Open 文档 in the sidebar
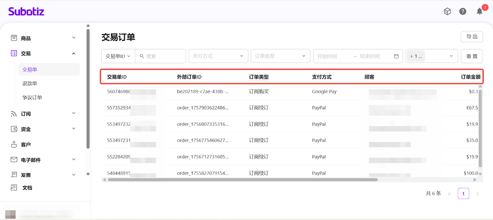The width and height of the screenshot is (493, 220). pyautogui.click(x=27, y=188)
